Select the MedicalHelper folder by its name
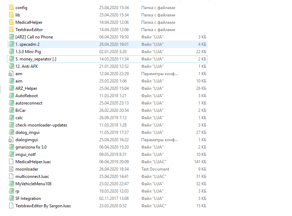The height and width of the screenshot is (216, 292). (x=29, y=22)
